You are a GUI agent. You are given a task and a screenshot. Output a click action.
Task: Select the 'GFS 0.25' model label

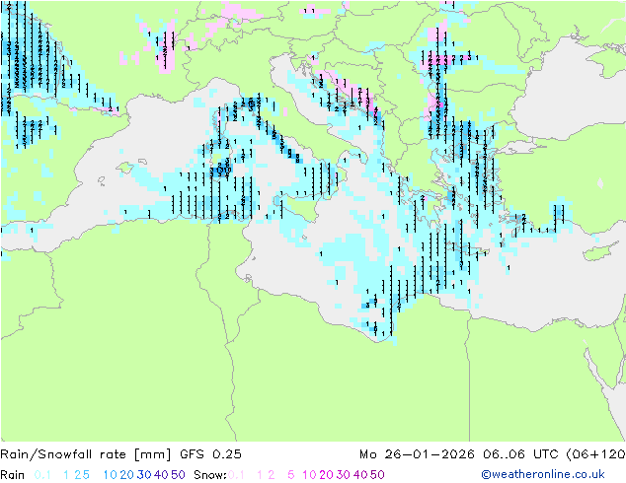210,454
